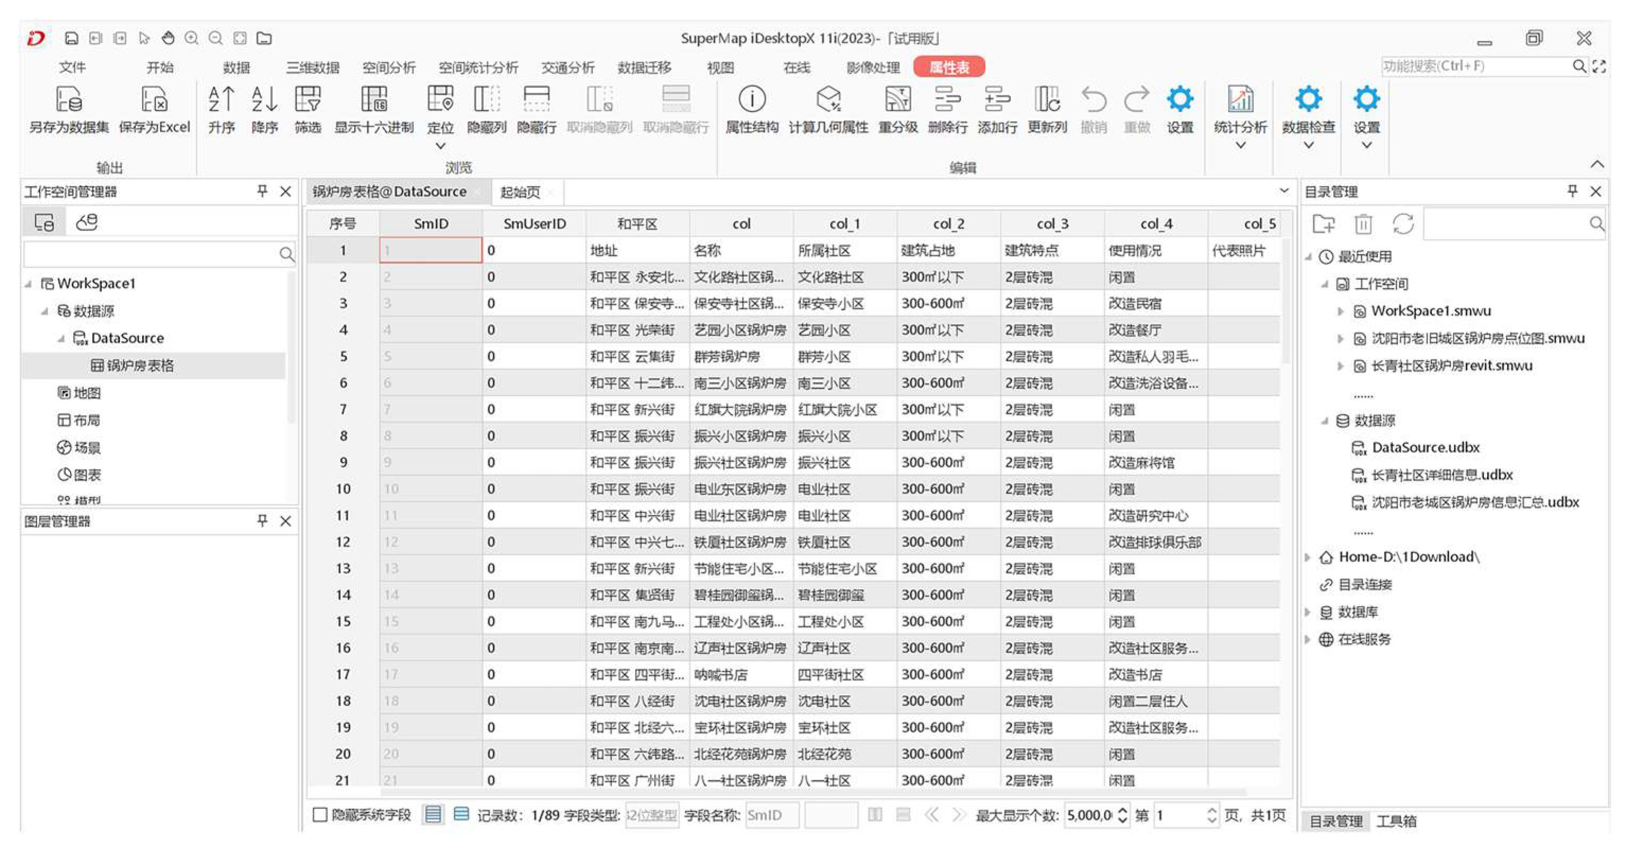Open the Statistical Analysis (统计分析) tool
This screenshot has width=1627, height=859.
pos(1240,100)
